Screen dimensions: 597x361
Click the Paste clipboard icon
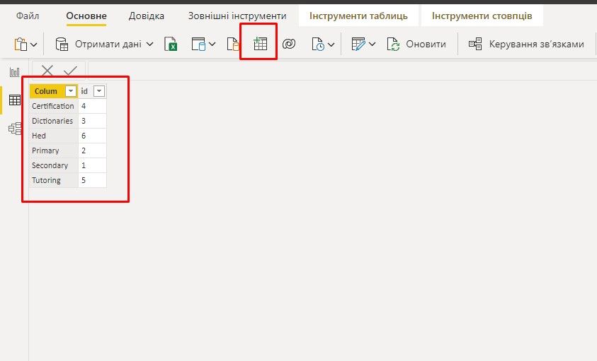(x=21, y=44)
